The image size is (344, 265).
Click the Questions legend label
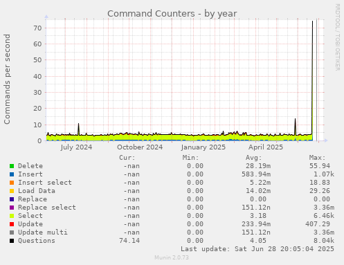(x=37, y=241)
